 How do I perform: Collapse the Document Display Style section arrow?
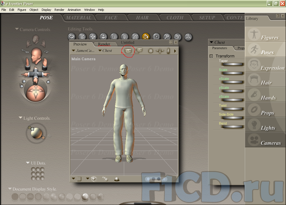10,189
